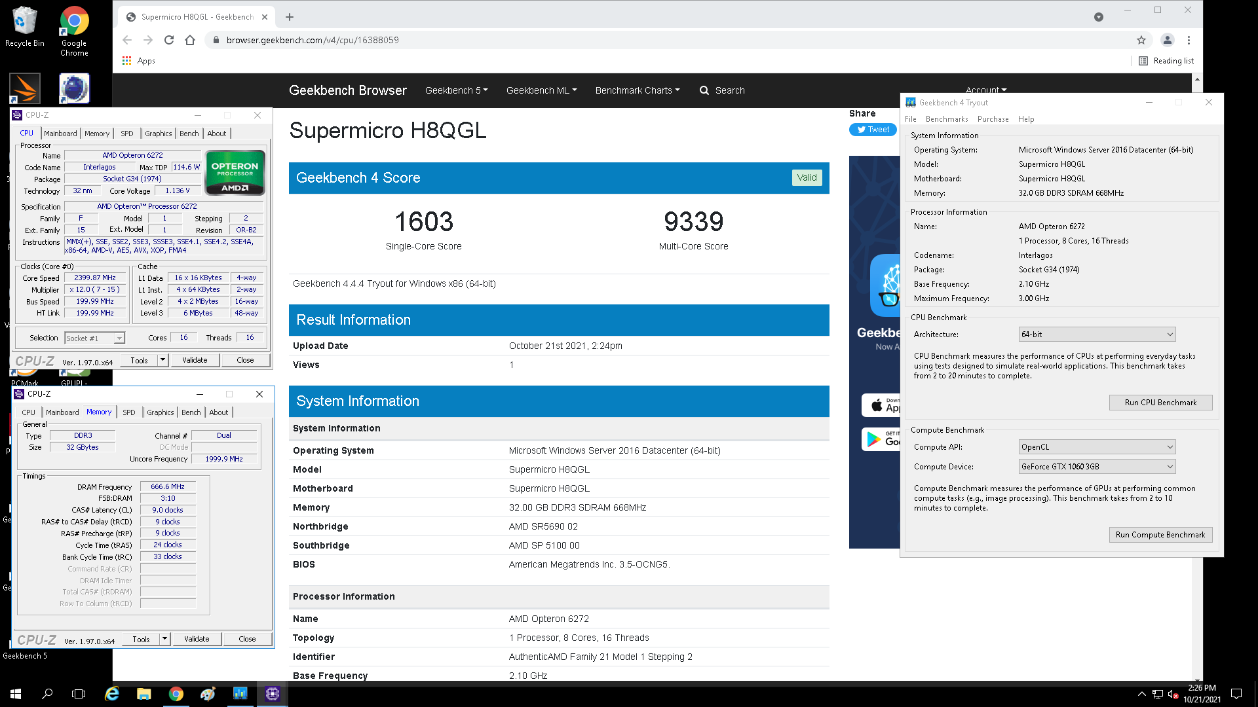Click Google Play download badge
Screen dimensions: 1258x707
tap(881, 439)
